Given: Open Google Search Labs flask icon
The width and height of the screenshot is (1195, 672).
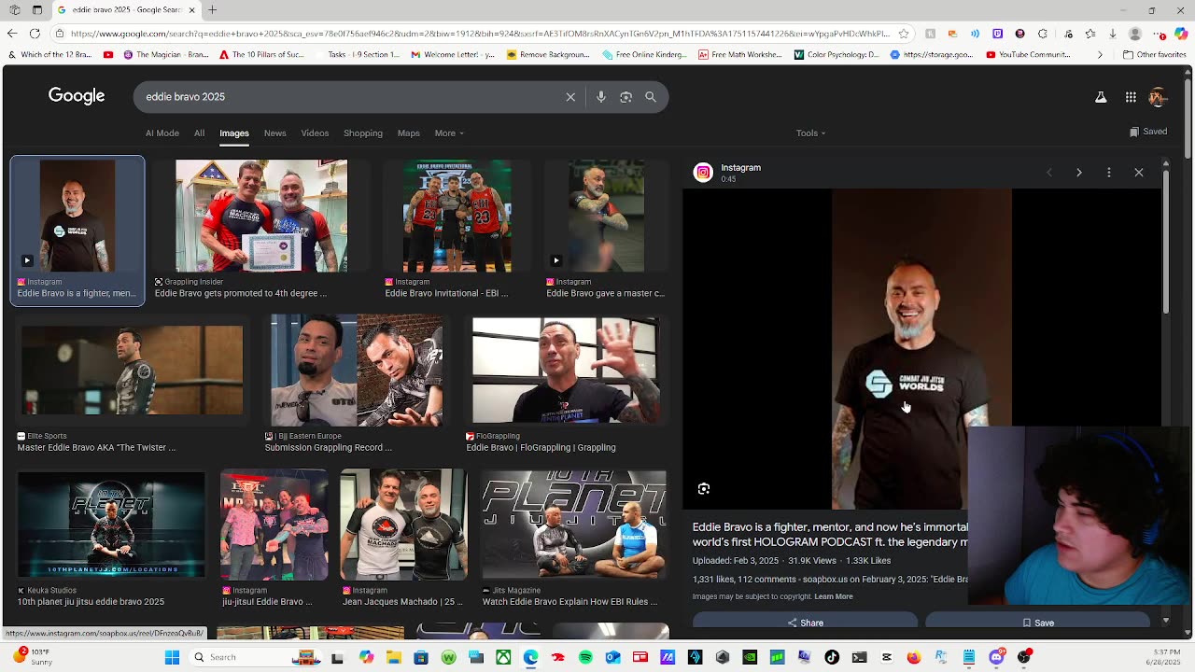Looking at the screenshot, I should pos(1101,97).
